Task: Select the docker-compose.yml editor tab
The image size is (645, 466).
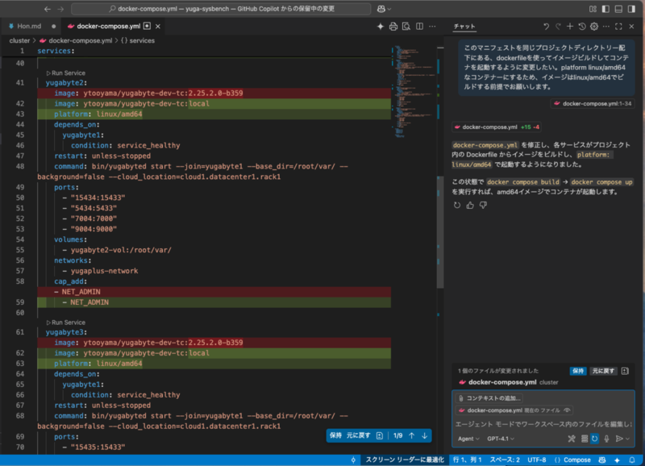Action: (x=108, y=27)
